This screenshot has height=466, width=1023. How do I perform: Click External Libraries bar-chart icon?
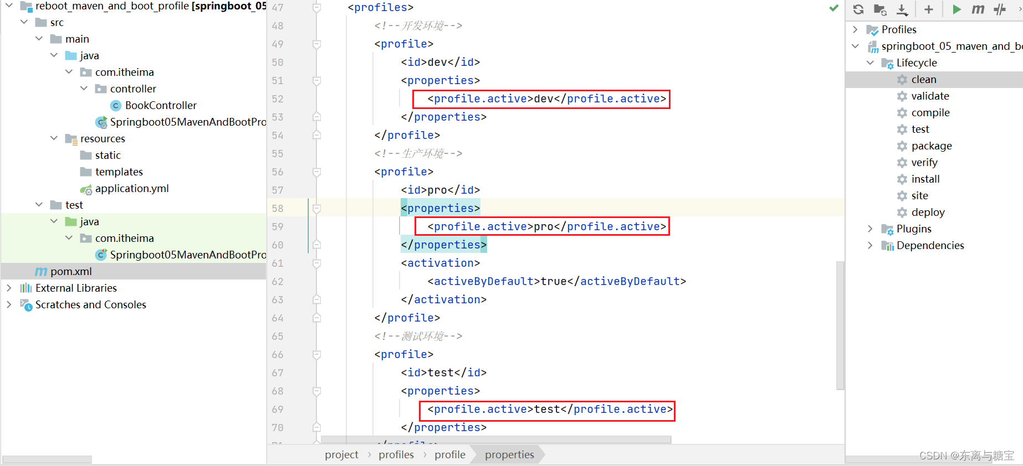(x=26, y=288)
